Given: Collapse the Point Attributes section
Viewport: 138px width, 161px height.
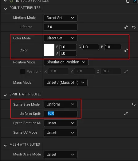Looking at the screenshot, I should (x=5, y=9).
